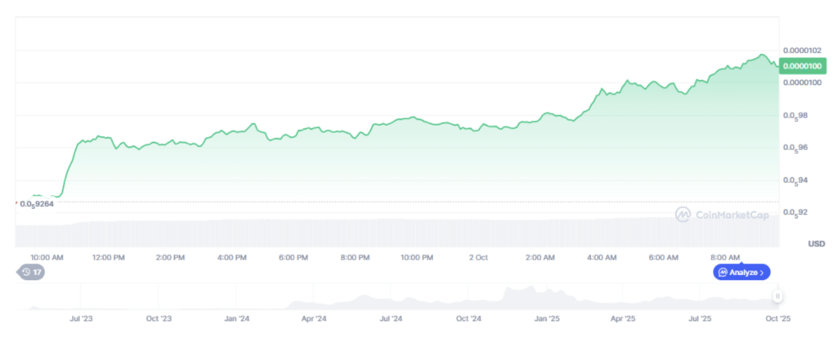Select the 10:00 AM time axis label
This screenshot has height=342, width=837.
pyautogui.click(x=47, y=257)
